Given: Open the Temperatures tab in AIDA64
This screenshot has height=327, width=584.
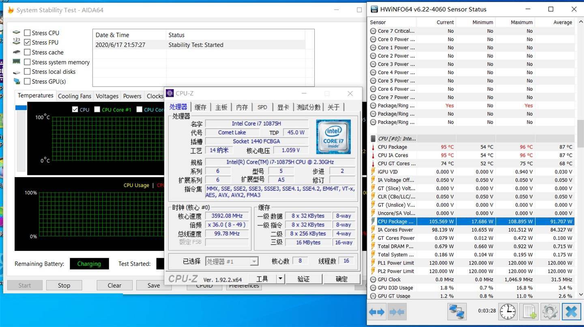Looking at the screenshot, I should 35,96.
